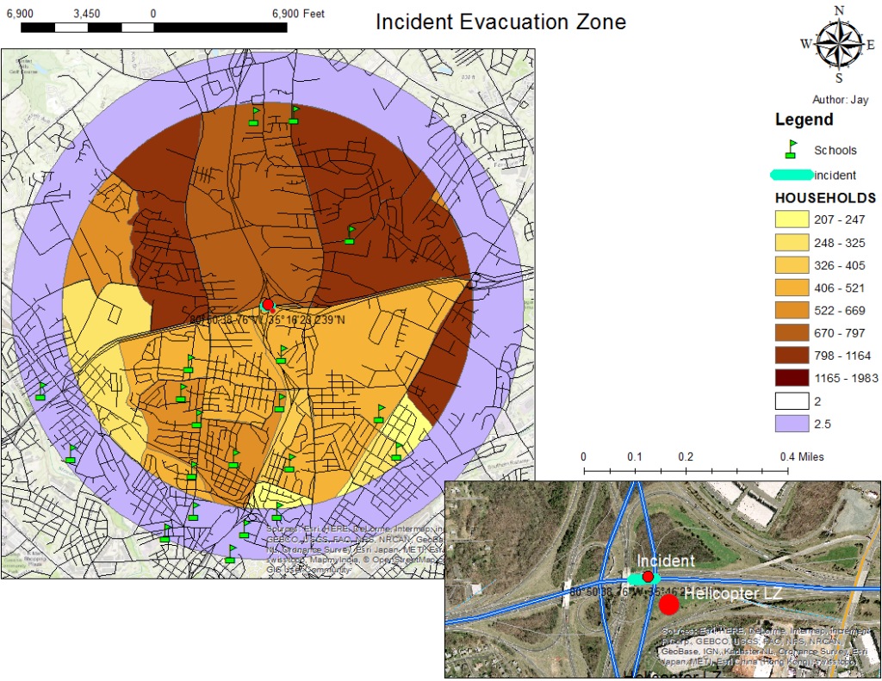Select the 798 - 1164 households swatch

[x=792, y=355]
